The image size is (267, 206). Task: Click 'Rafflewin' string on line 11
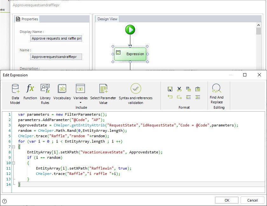(101, 168)
